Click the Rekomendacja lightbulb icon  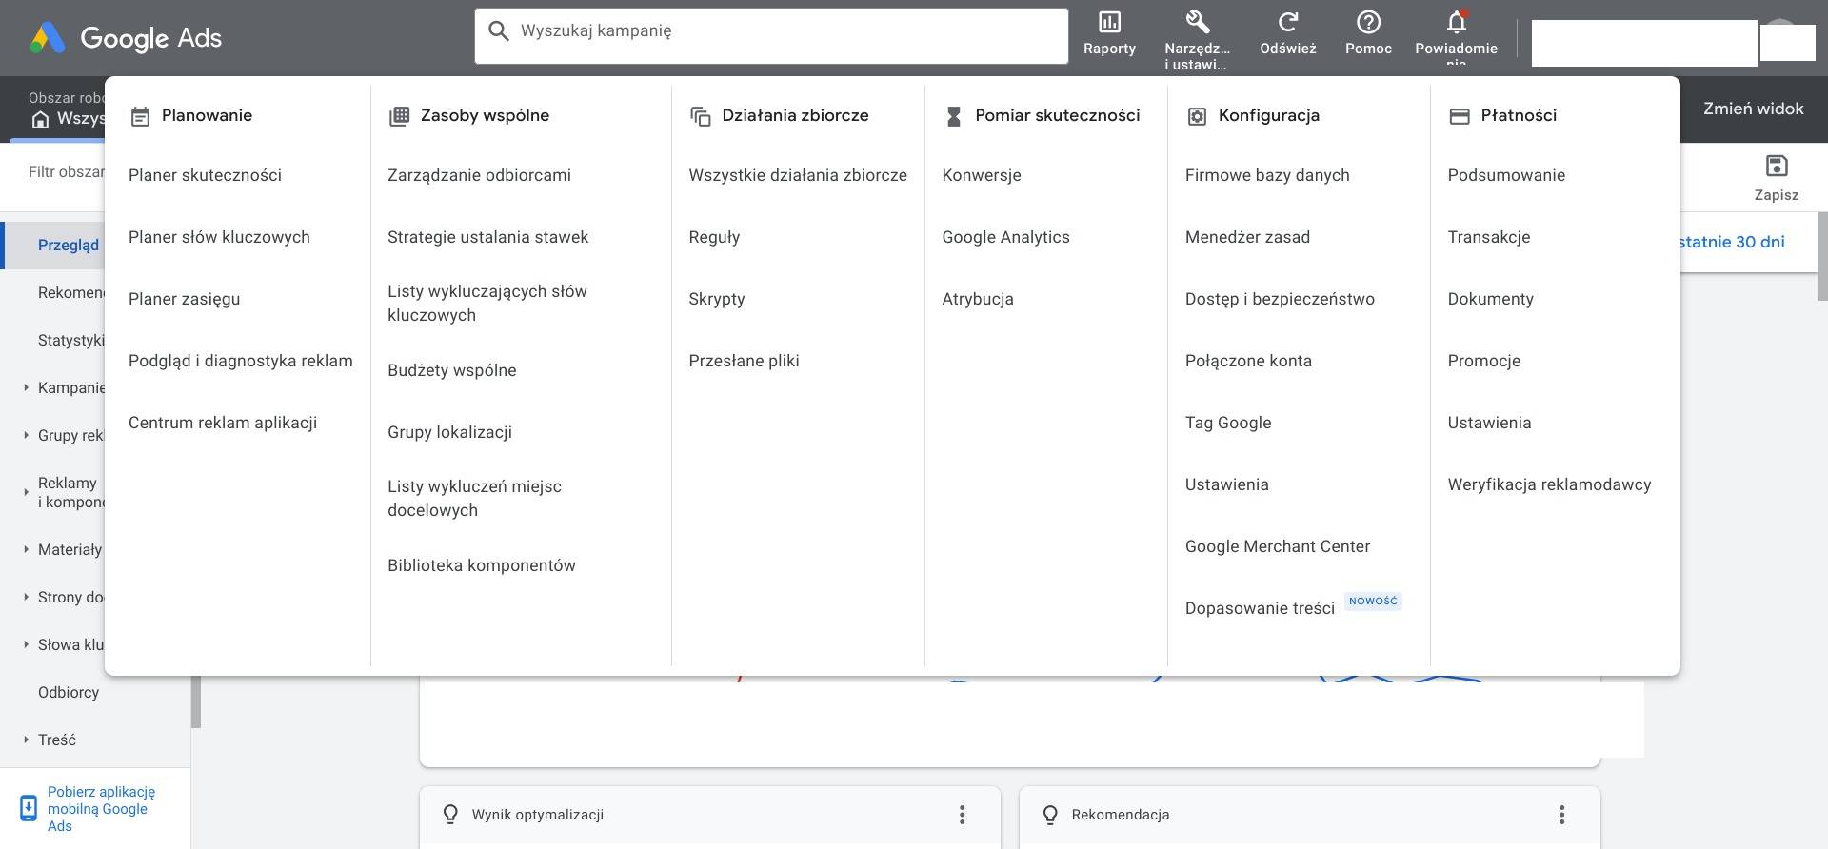click(x=1050, y=815)
